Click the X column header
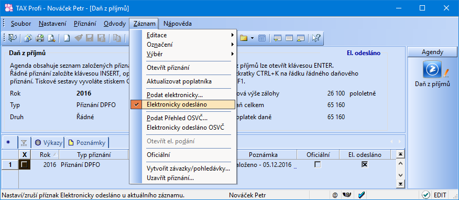 tap(25, 154)
